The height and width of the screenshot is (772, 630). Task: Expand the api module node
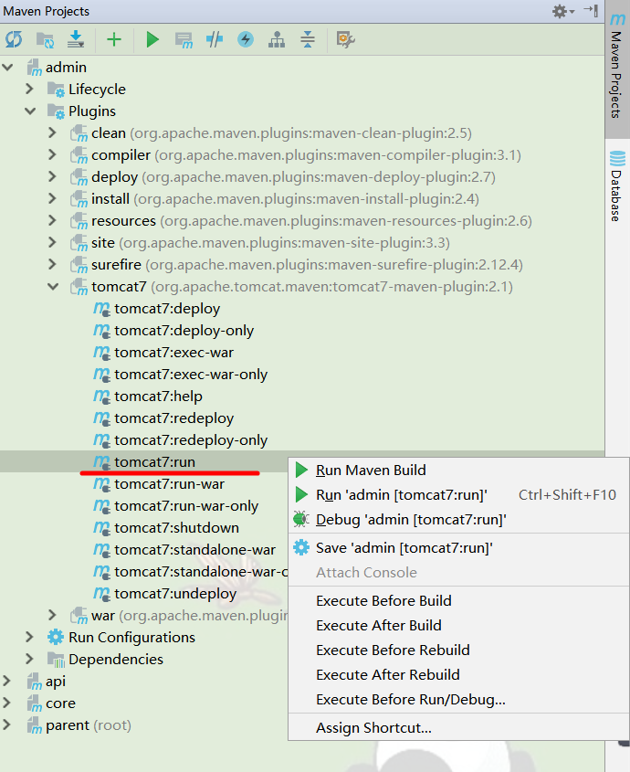click(7, 682)
